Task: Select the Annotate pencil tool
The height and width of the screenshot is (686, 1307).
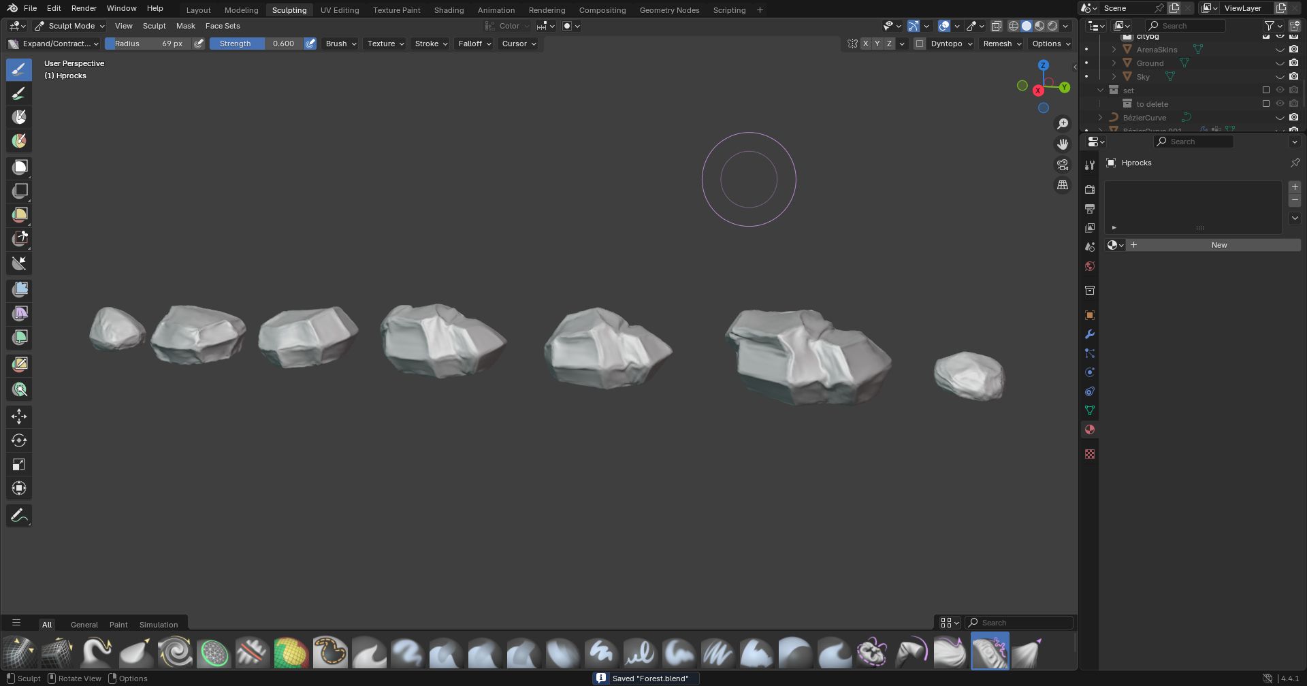Action: [x=19, y=516]
